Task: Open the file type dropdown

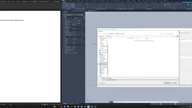Action: click(142, 80)
